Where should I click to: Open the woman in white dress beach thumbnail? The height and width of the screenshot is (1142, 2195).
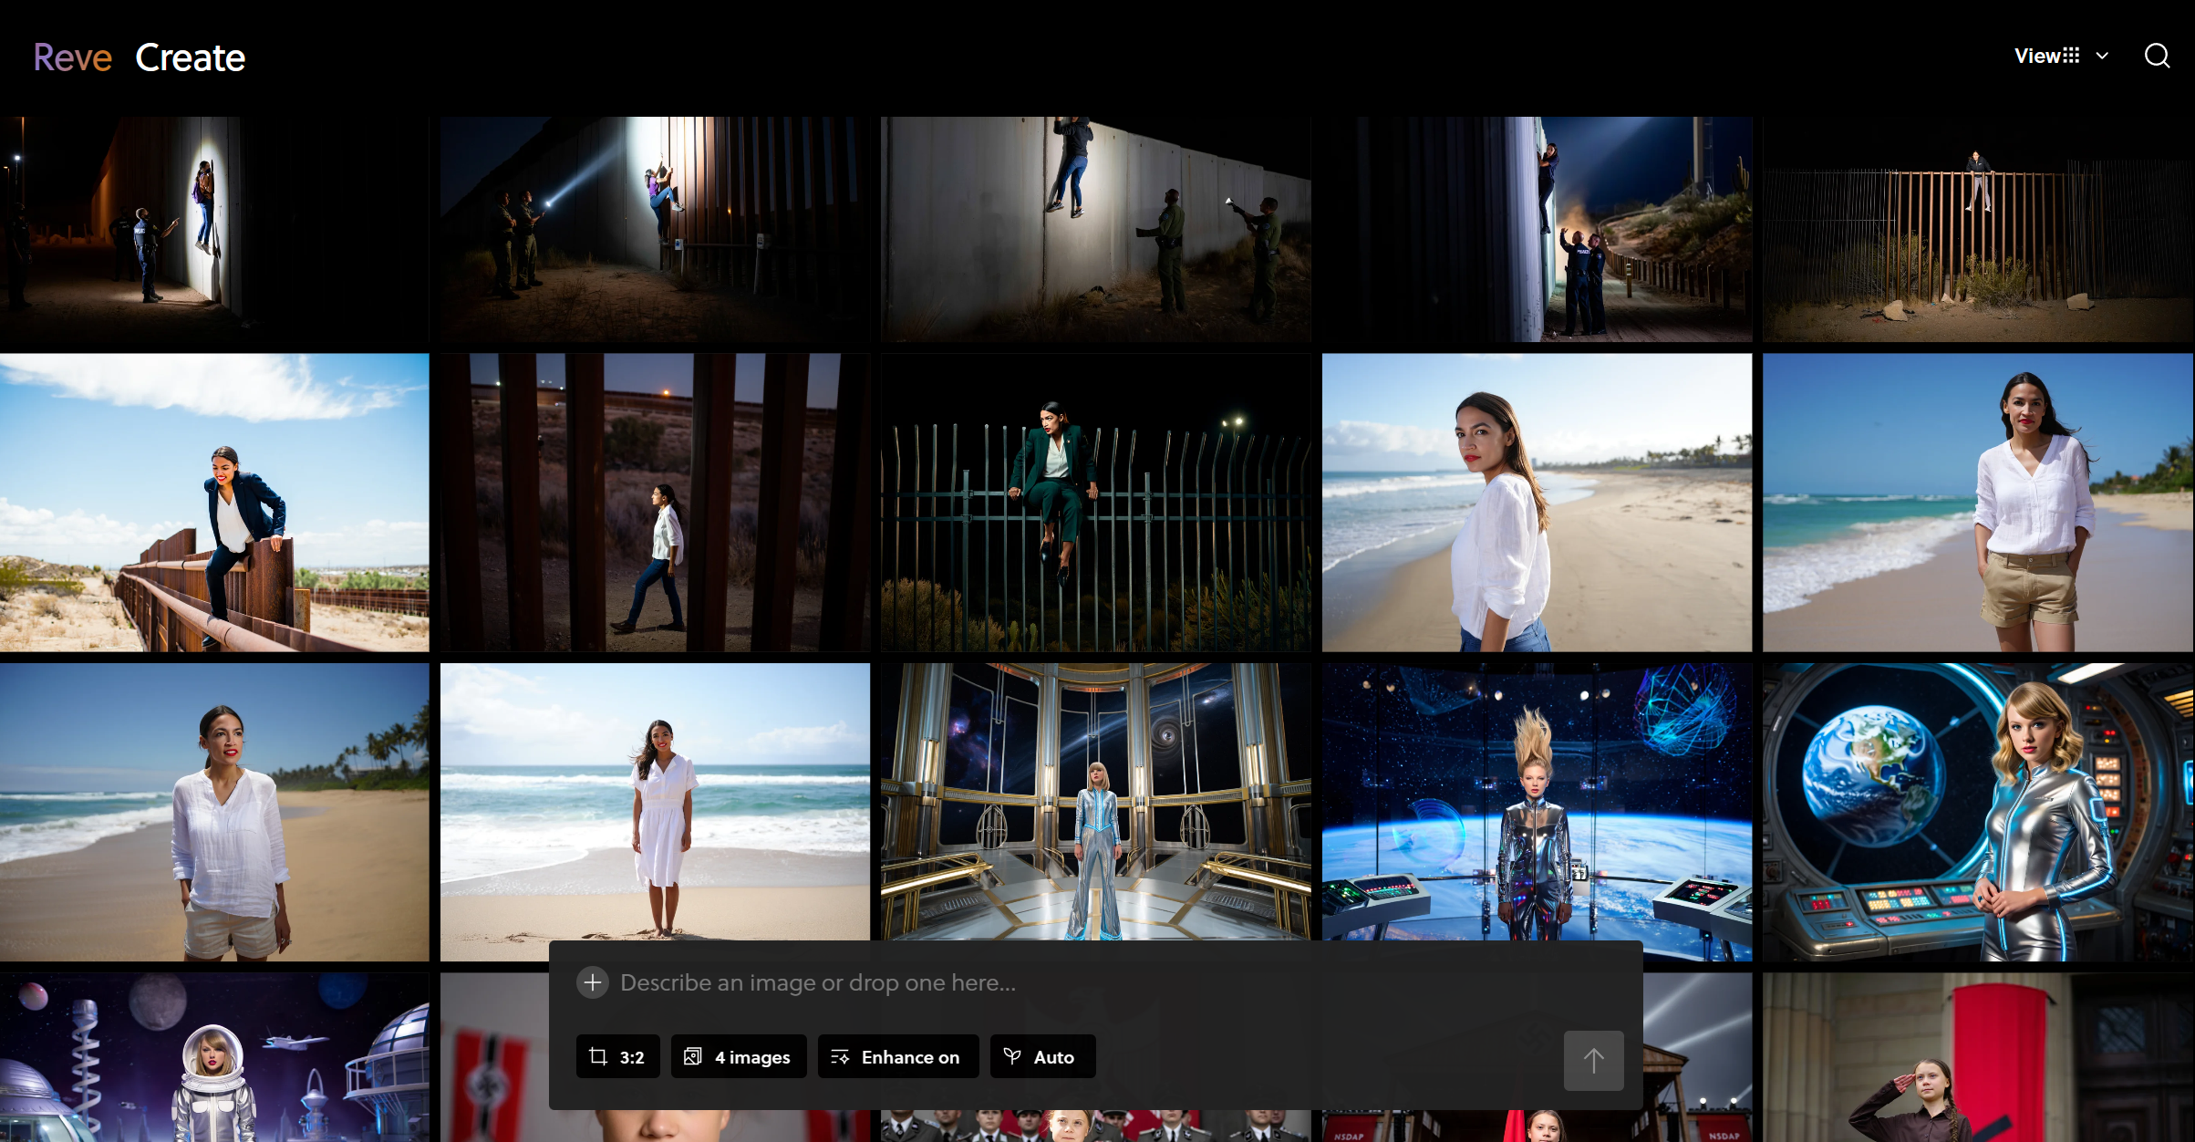click(655, 803)
